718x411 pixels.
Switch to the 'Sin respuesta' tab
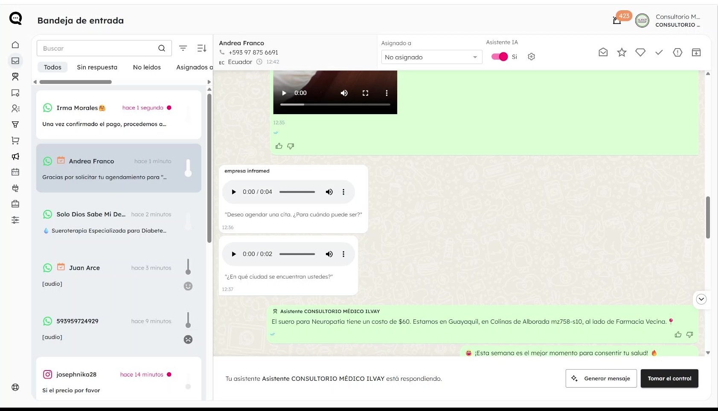(x=97, y=67)
